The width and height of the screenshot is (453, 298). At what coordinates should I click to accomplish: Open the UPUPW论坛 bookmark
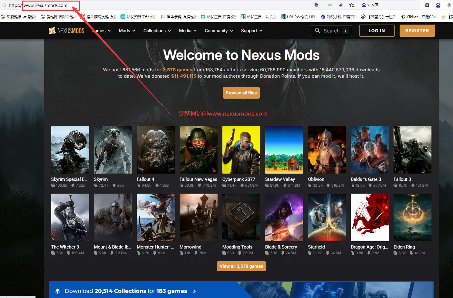coord(299,17)
